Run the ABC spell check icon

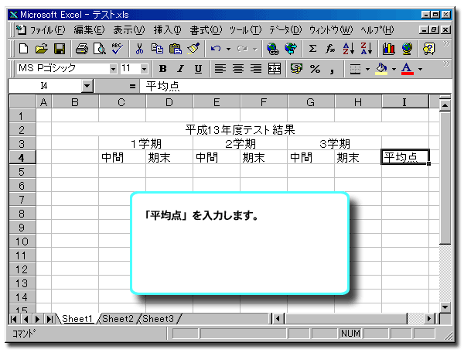click(x=118, y=49)
